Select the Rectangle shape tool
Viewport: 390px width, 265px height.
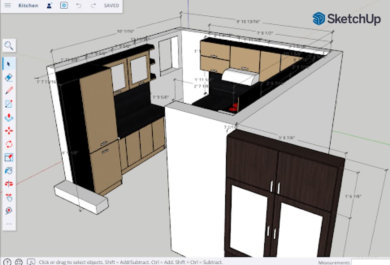click(9, 104)
